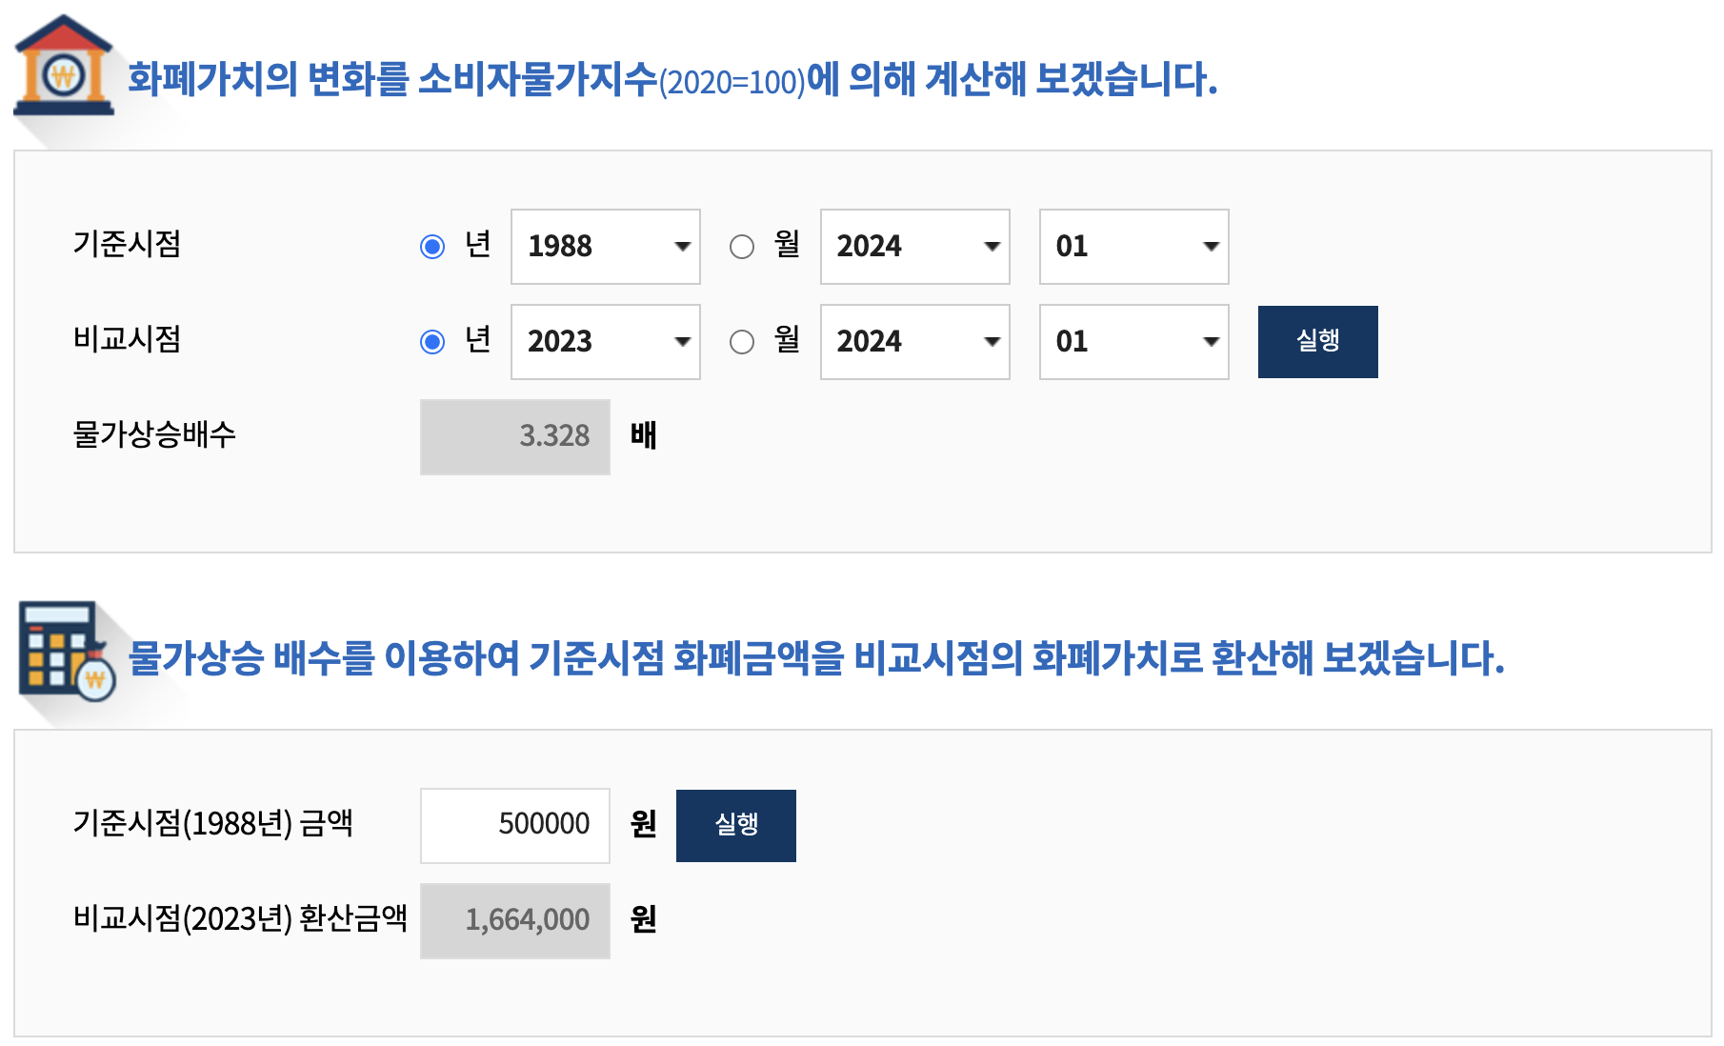The height and width of the screenshot is (1046, 1724).
Task: Select the 월 radio button for 비교시점
Action: 744,341
